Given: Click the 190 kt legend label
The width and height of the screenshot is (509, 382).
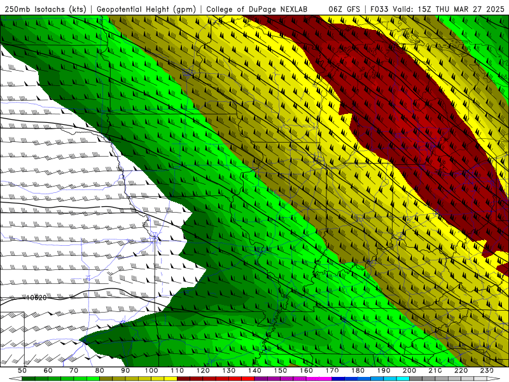Looking at the screenshot, I should (384, 371).
